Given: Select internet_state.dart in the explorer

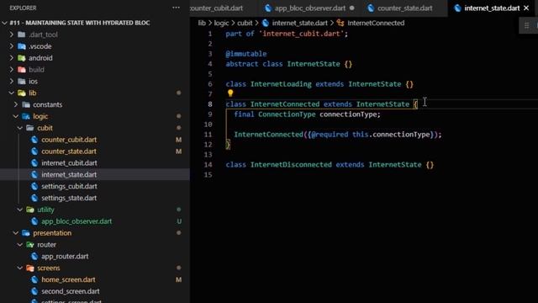Looking at the screenshot, I should click(69, 175).
